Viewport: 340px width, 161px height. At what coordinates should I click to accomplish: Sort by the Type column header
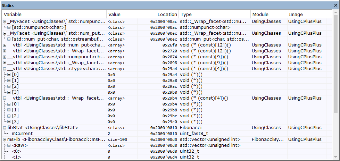[x=214, y=15]
